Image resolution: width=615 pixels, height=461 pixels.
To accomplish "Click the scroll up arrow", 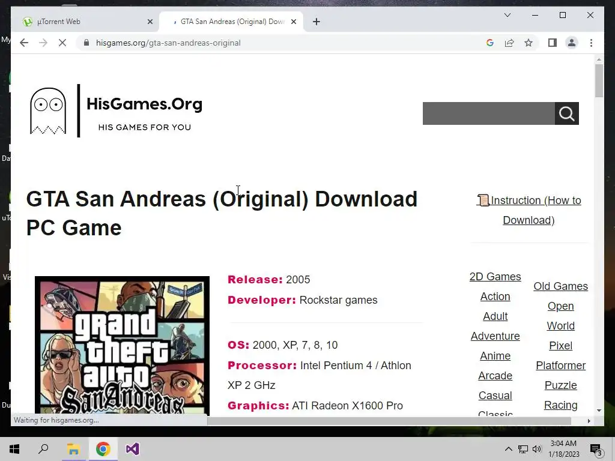I will [599, 59].
